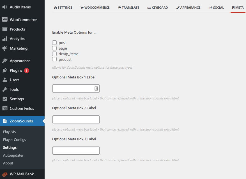The height and width of the screenshot is (179, 246).
Task: Click into Optional Meta Box 3 Label input
Action: coord(76,150)
